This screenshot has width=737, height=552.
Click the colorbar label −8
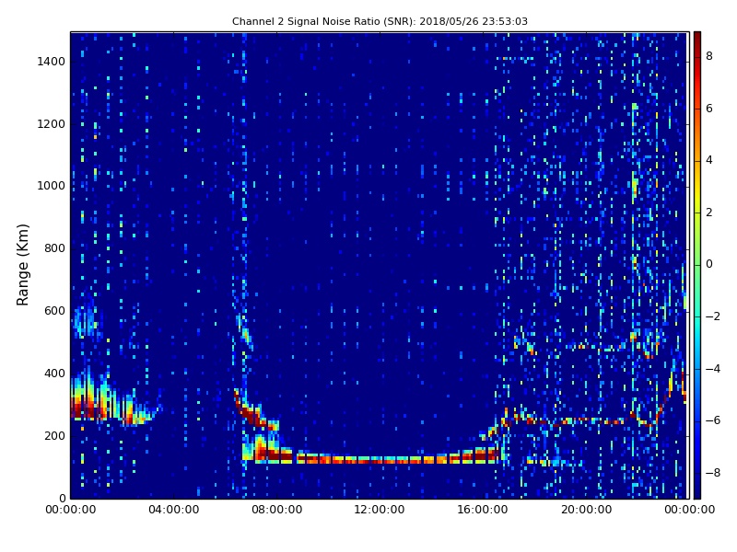point(713,473)
